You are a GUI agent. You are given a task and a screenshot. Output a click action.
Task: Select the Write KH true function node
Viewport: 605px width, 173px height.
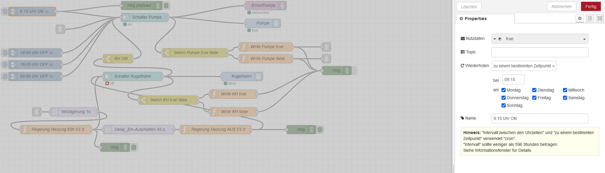[233, 94]
